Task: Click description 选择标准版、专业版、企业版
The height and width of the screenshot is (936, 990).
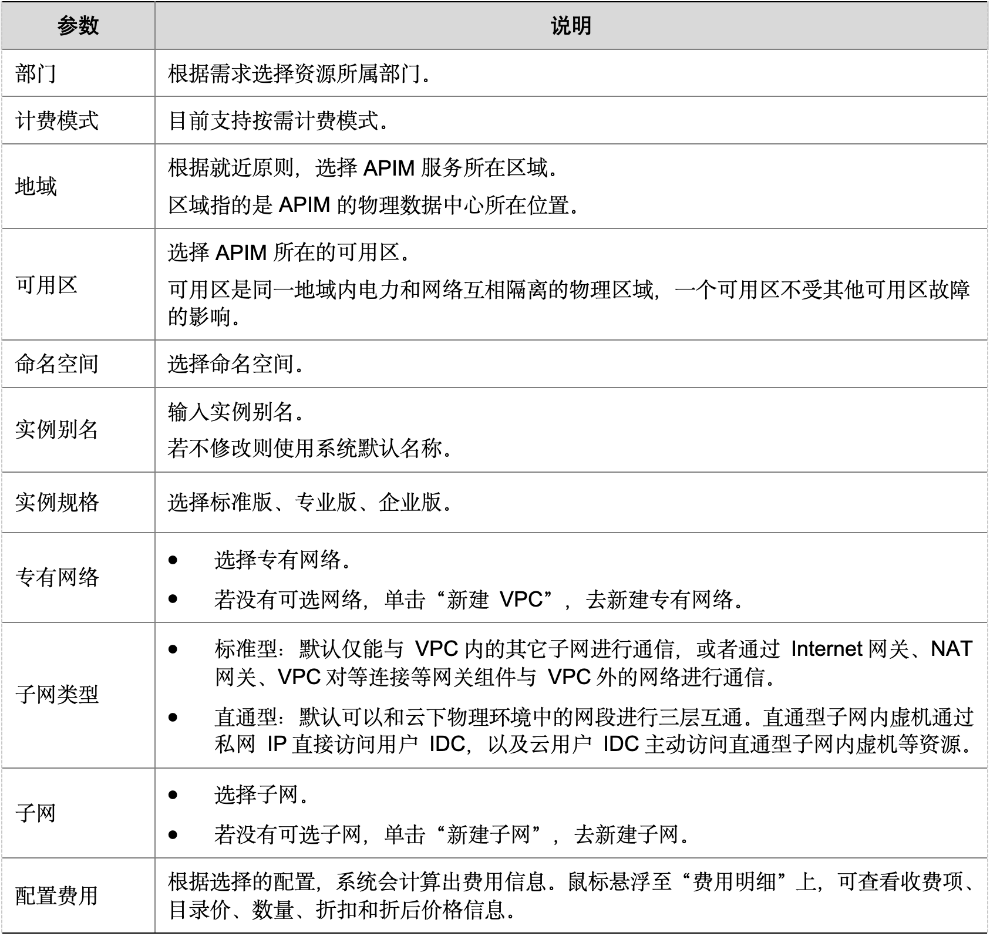Action: point(311,503)
